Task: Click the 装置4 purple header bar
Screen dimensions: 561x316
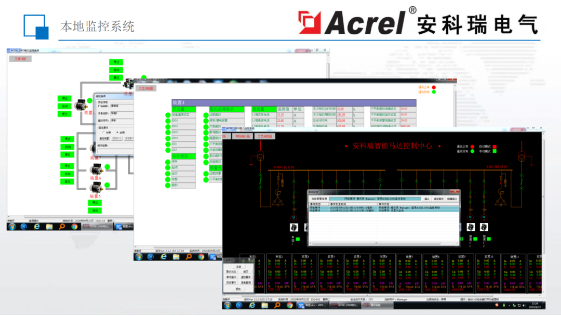Action: point(293,102)
